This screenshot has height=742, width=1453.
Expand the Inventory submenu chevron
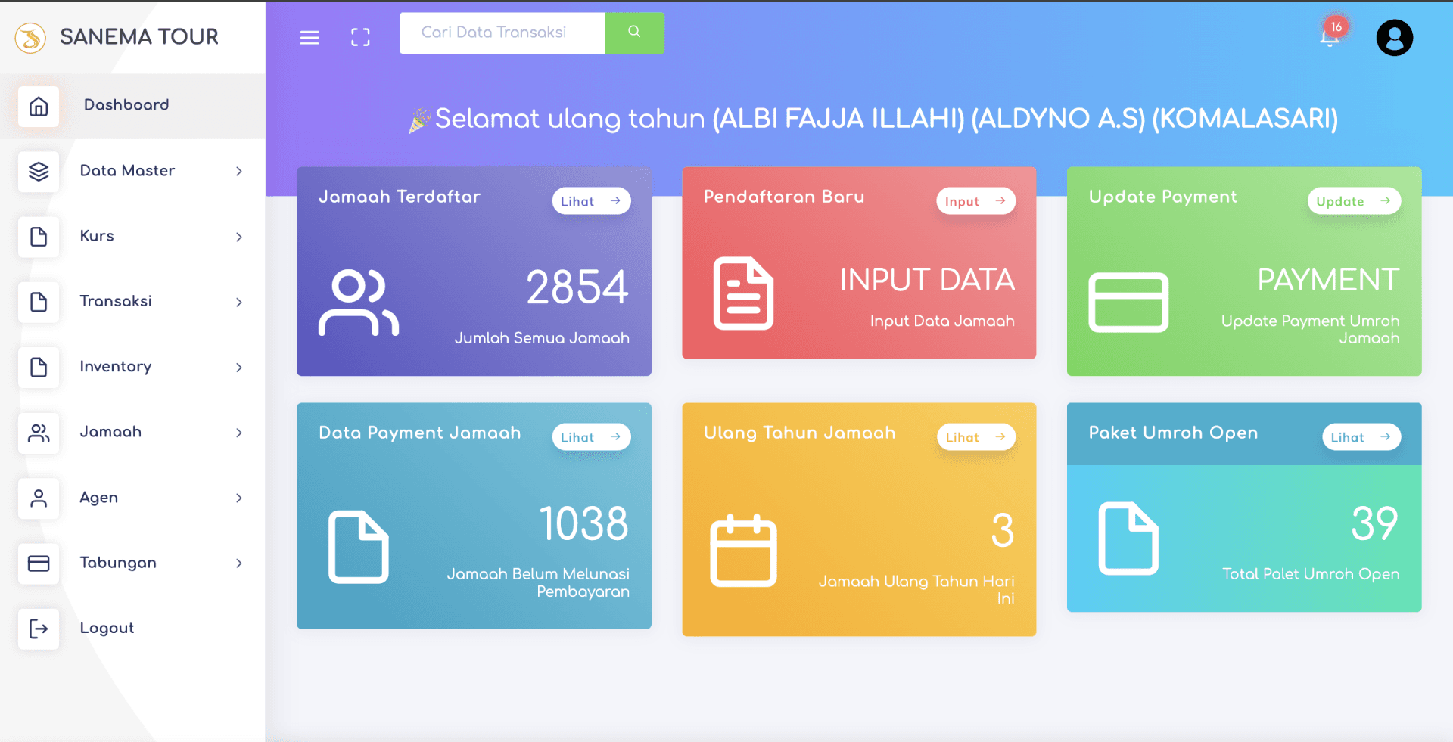click(x=239, y=367)
